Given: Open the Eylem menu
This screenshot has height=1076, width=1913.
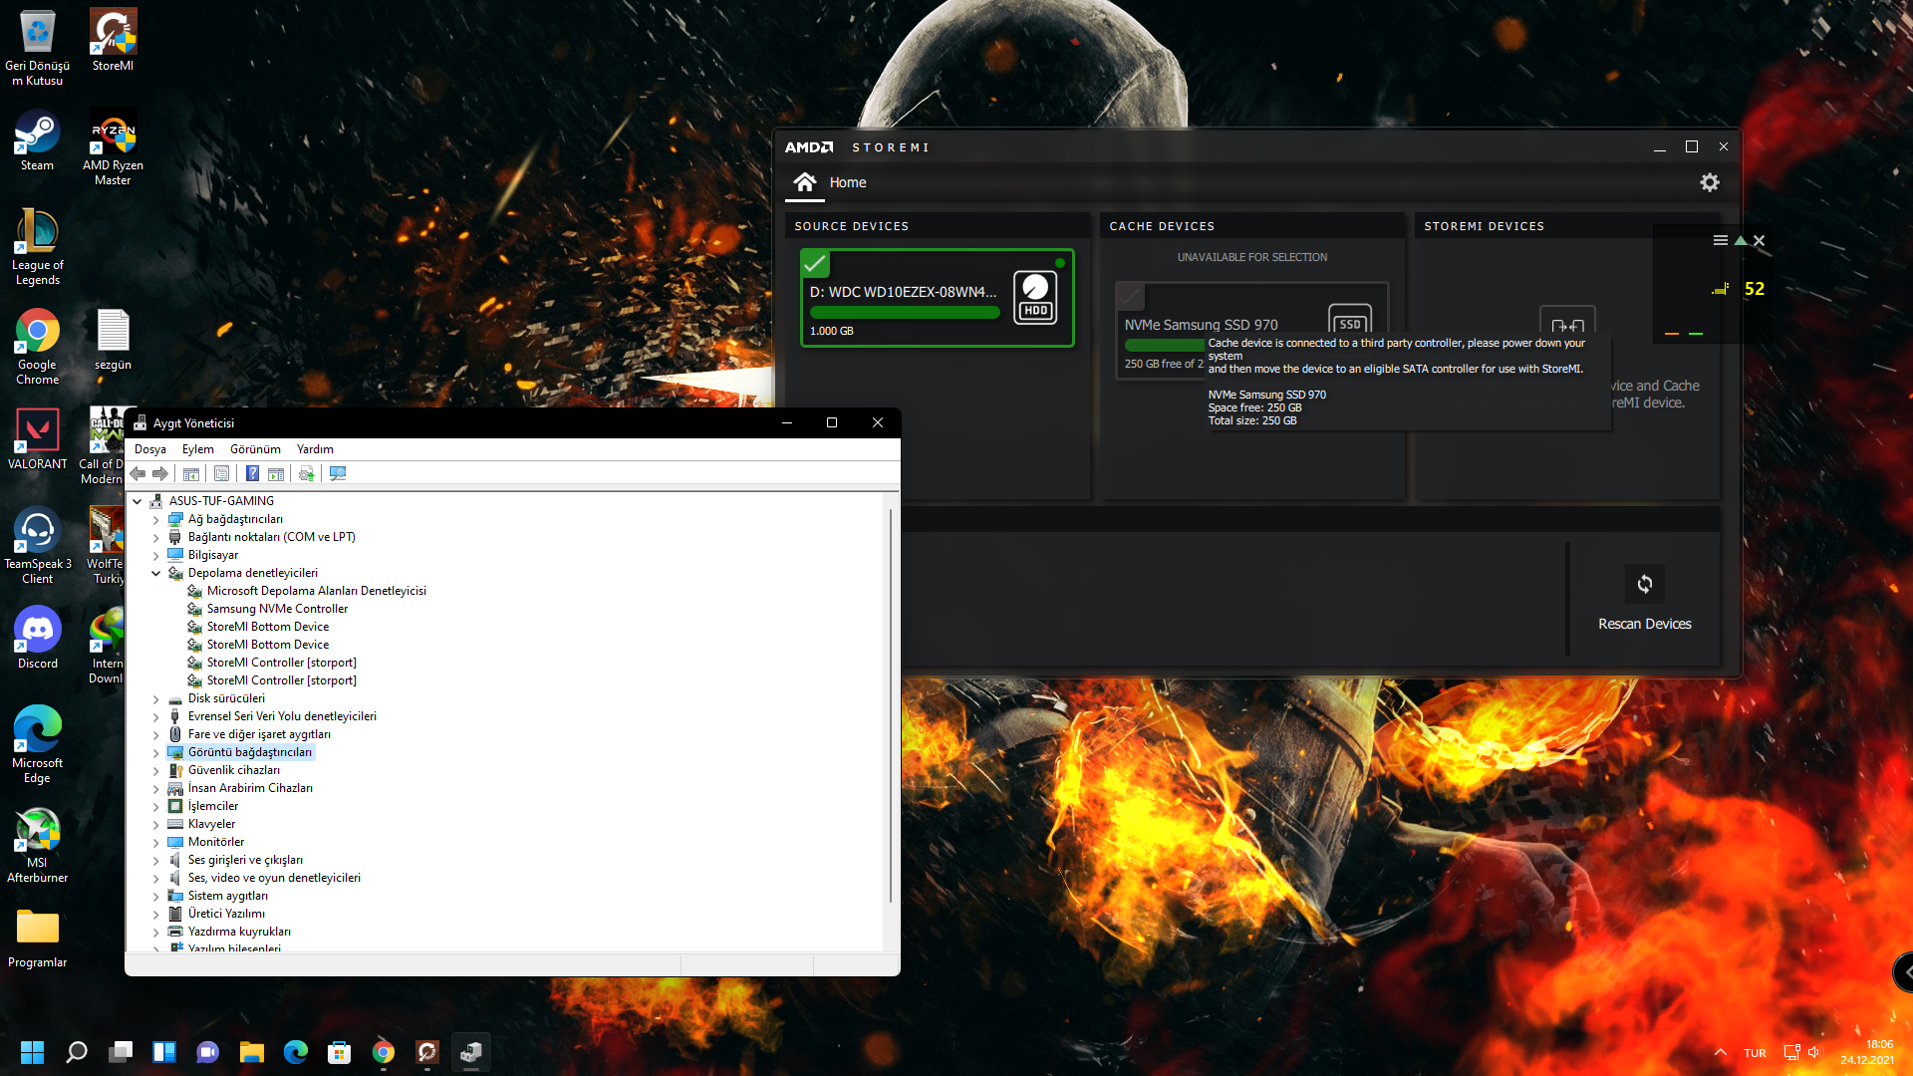Looking at the screenshot, I should tap(197, 449).
